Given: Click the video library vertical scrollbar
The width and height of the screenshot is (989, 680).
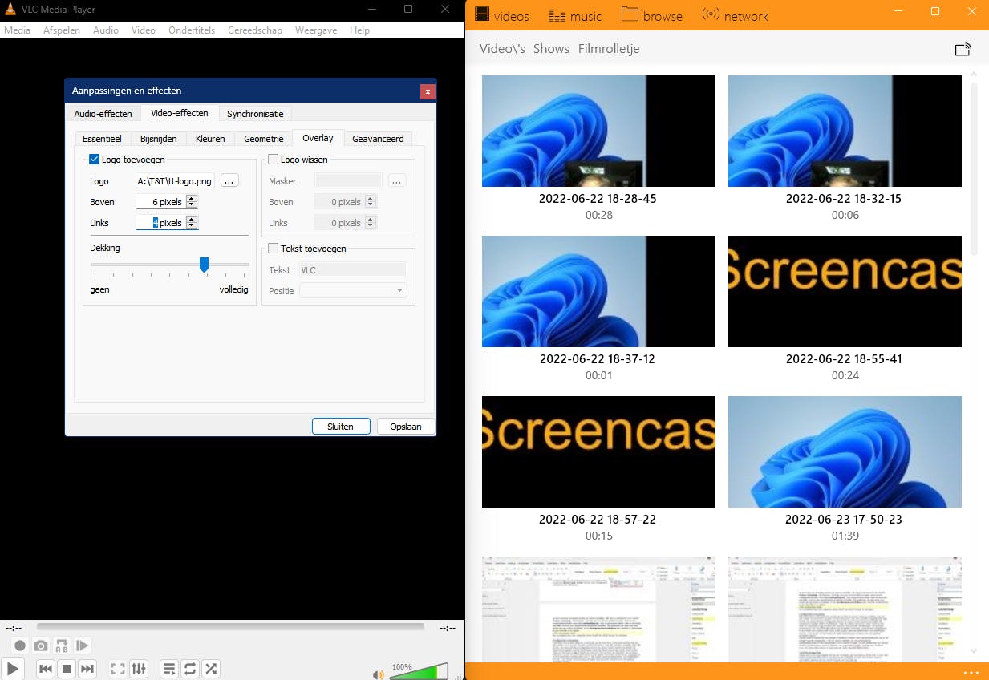Looking at the screenshot, I should [x=975, y=168].
